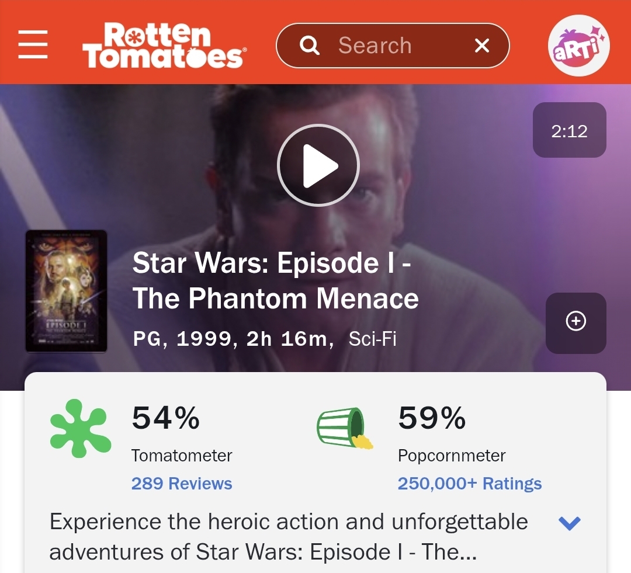
Task: Click the magnifying glass search icon
Action: [x=309, y=46]
